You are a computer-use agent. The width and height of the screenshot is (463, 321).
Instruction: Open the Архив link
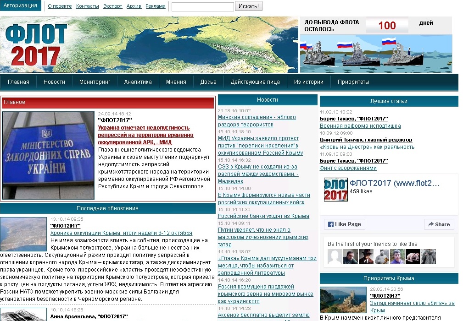[134, 6]
